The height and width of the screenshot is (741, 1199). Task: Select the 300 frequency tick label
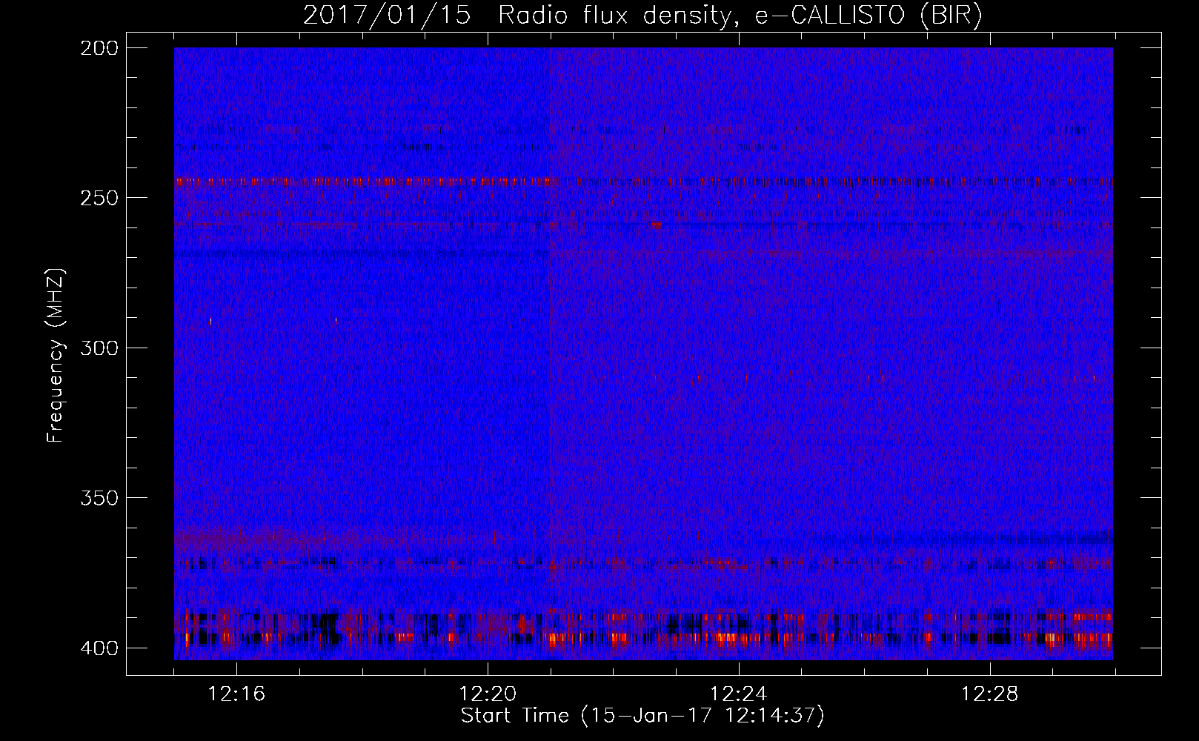tap(99, 348)
